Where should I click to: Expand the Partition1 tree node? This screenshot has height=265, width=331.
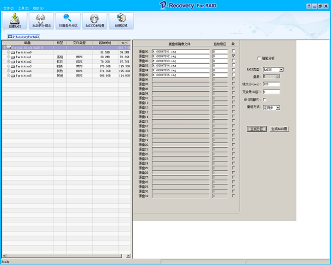coord(9,57)
